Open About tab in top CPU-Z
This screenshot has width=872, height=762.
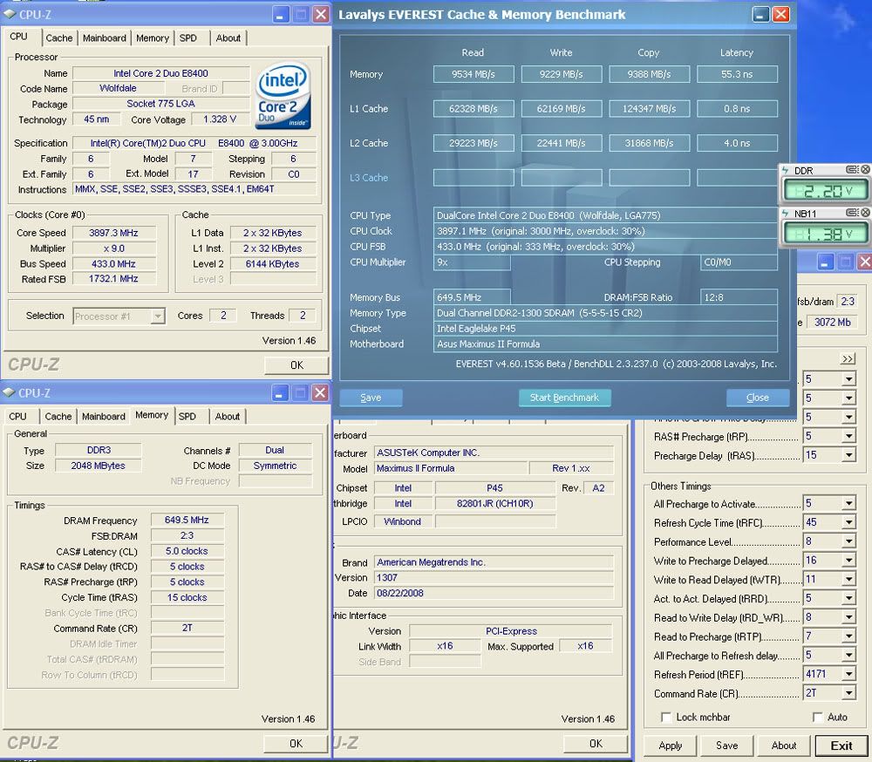(228, 37)
